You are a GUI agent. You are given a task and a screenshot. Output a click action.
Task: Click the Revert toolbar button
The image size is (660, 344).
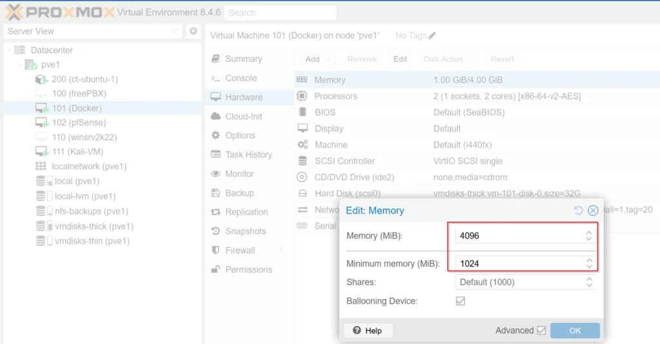click(501, 59)
